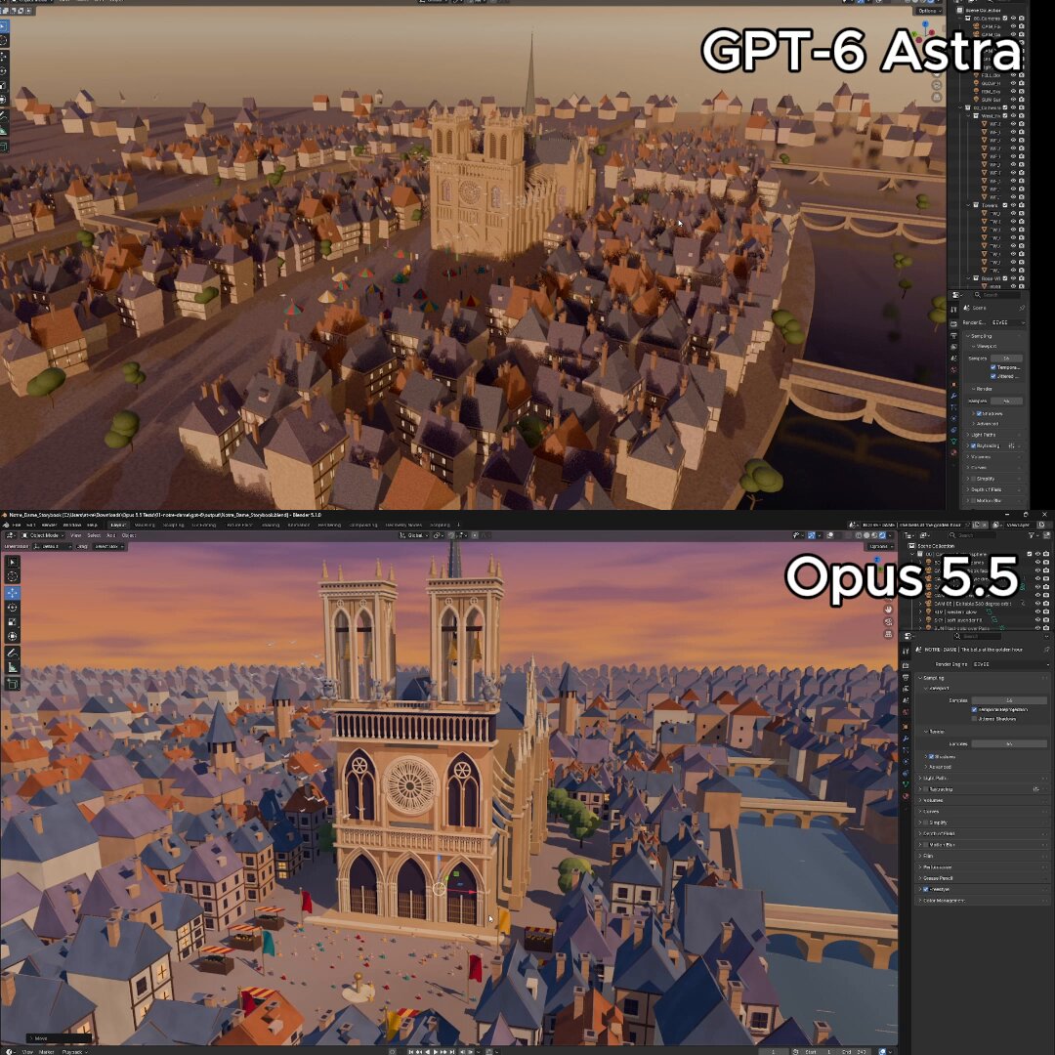The image size is (1055, 1055).
Task: Toggle Shadows checkbox in lower window
Action: click(x=931, y=756)
